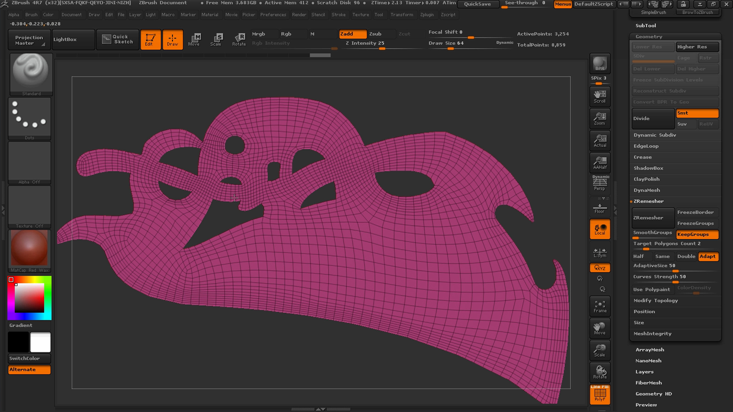Viewport: 733px width, 412px height.
Task: Open the Standard brush thumbnail
Action: tap(31, 73)
